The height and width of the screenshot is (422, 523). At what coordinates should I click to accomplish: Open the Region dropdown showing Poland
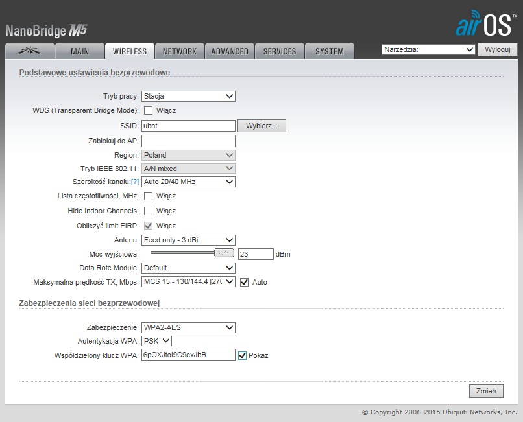pyautogui.click(x=188, y=155)
